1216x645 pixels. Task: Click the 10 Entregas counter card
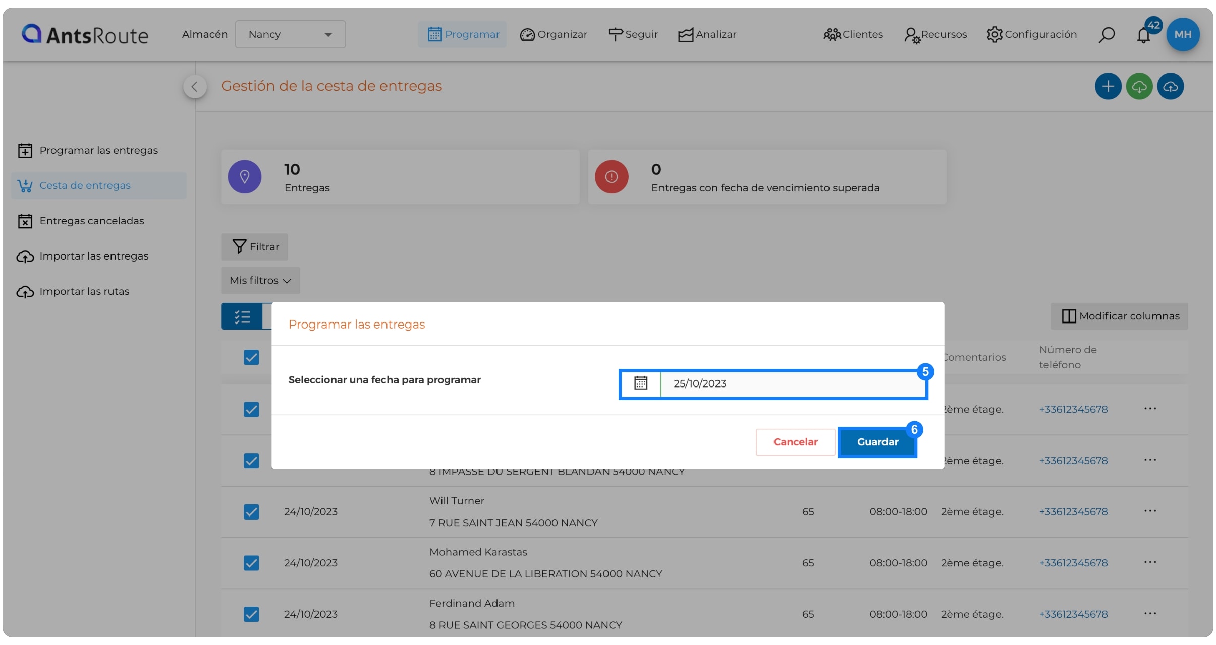400,177
